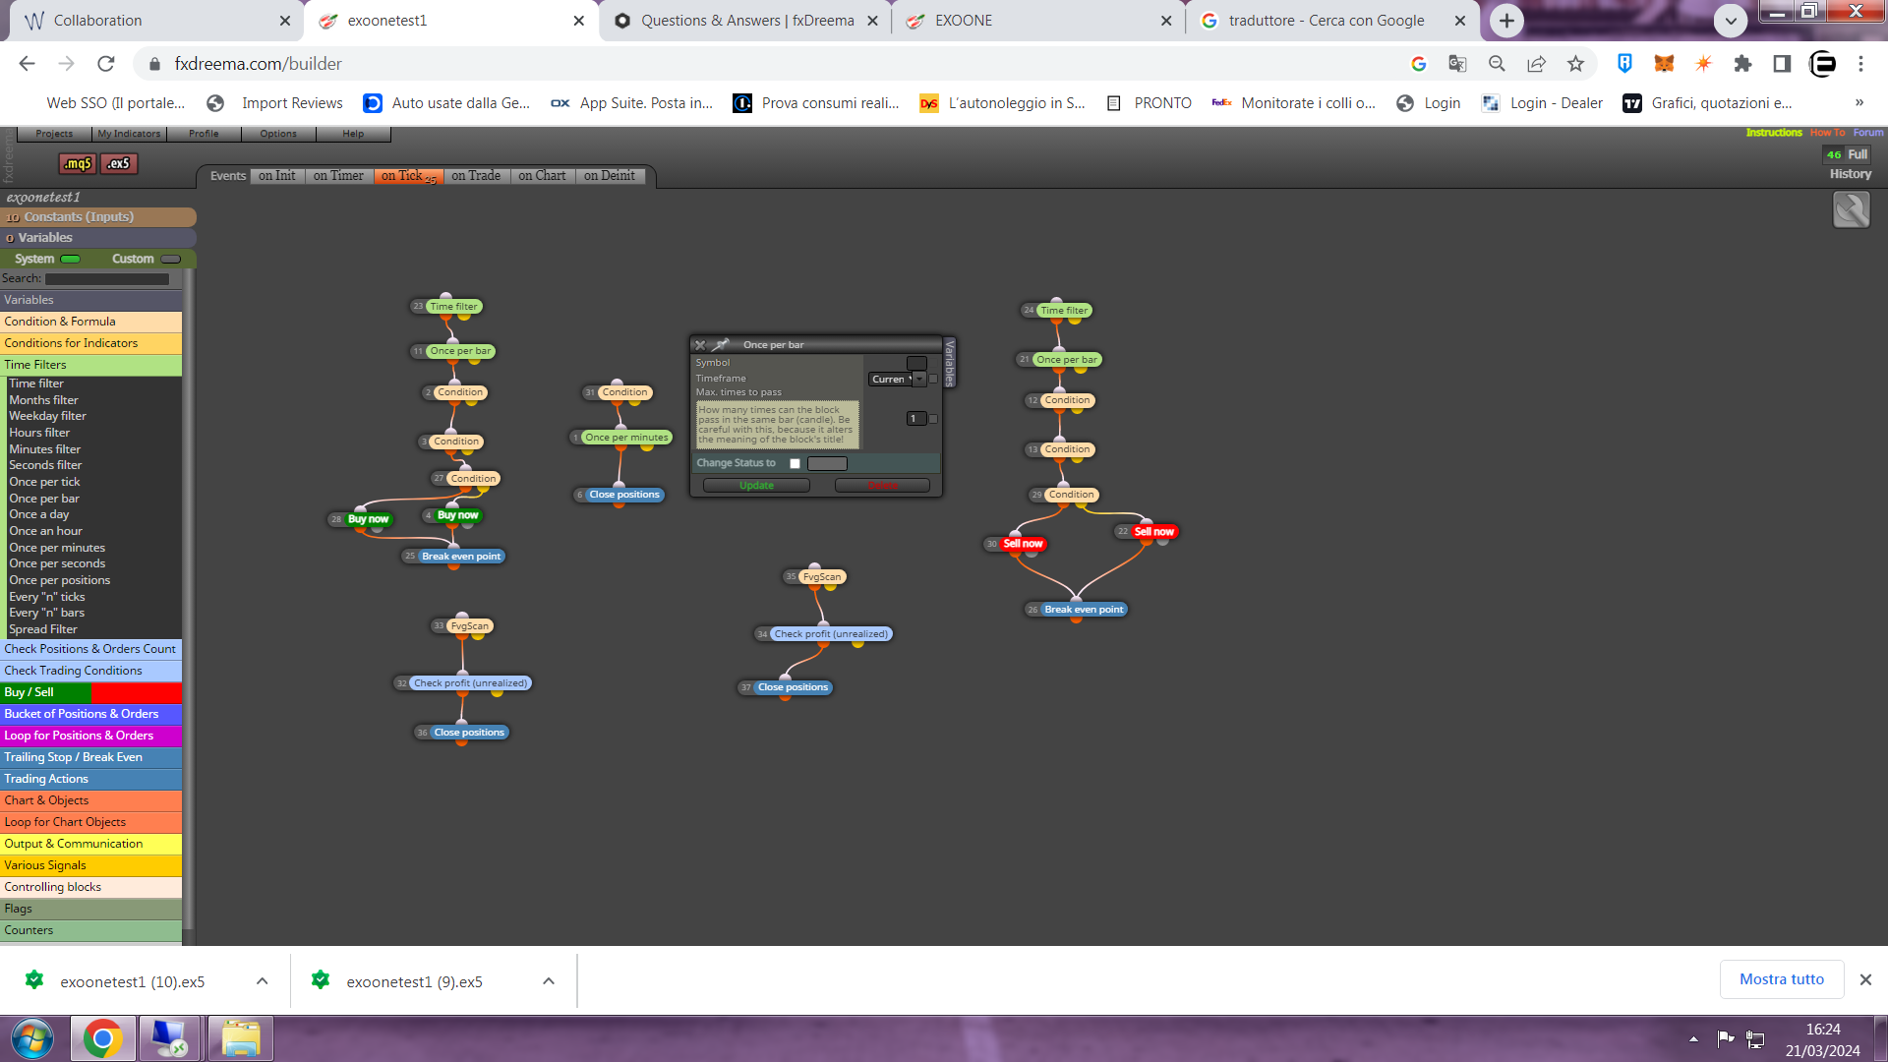Download the .ex5 compiled file
This screenshot has height=1062, width=1888.
(118, 163)
